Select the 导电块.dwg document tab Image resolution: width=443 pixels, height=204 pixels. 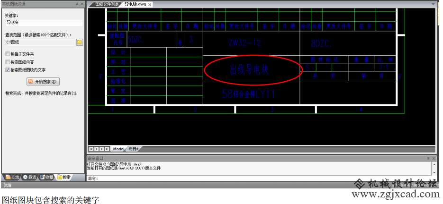tap(135, 5)
